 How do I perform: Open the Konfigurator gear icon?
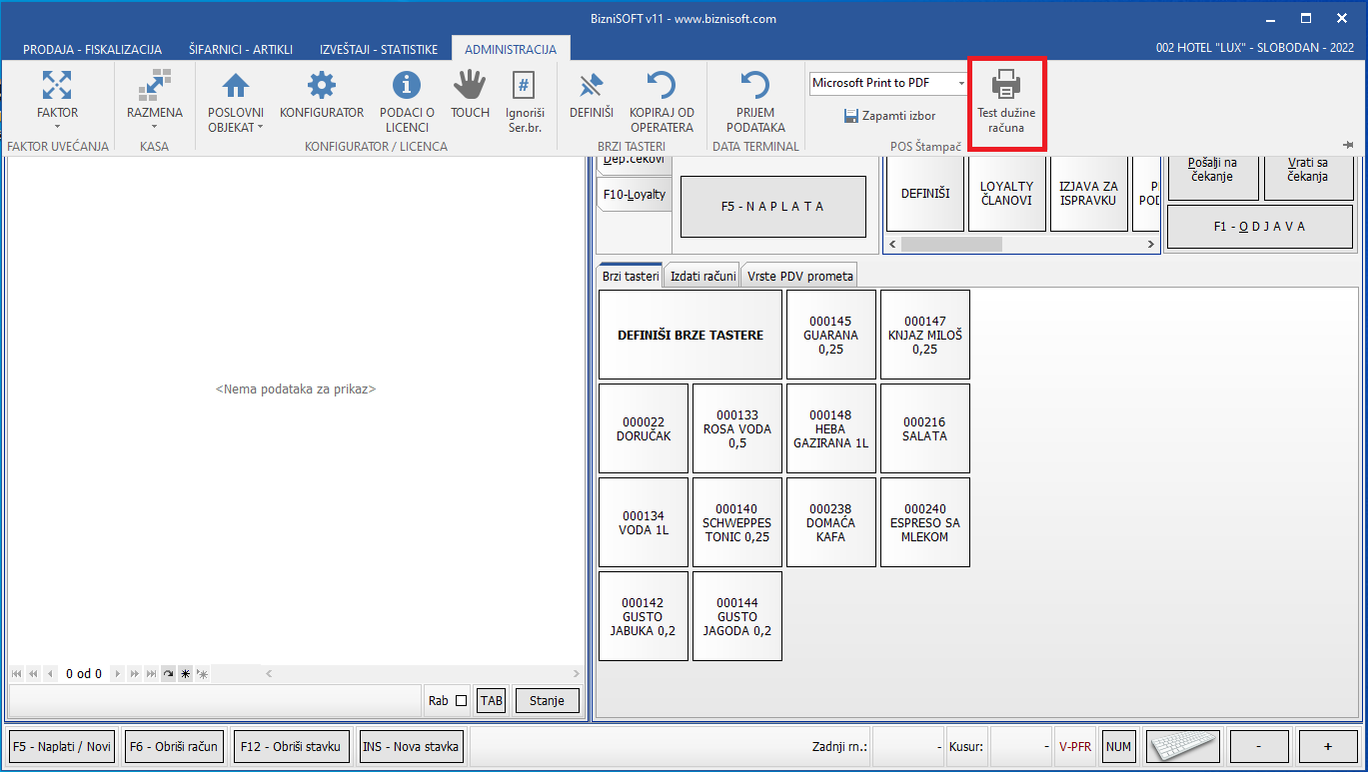point(322,85)
